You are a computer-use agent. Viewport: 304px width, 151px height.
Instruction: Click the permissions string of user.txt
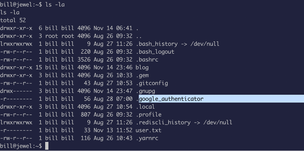[x=16, y=130]
